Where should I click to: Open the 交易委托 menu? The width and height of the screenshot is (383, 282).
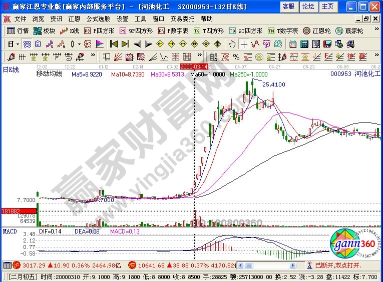pos(182,18)
